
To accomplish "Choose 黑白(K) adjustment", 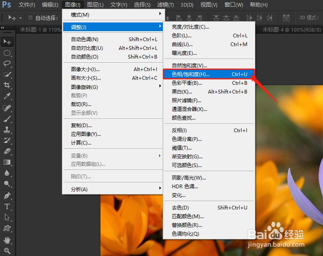I will 209,92.
